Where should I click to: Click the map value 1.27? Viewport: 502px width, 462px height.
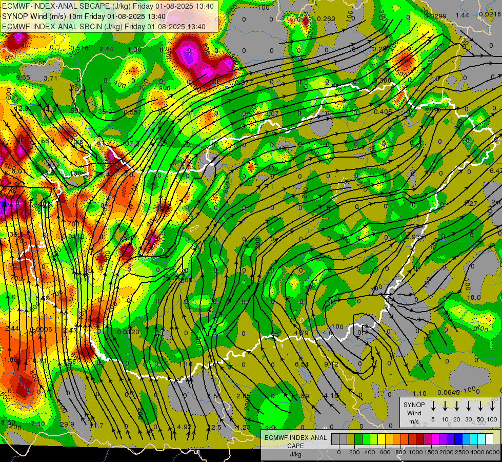470,203
